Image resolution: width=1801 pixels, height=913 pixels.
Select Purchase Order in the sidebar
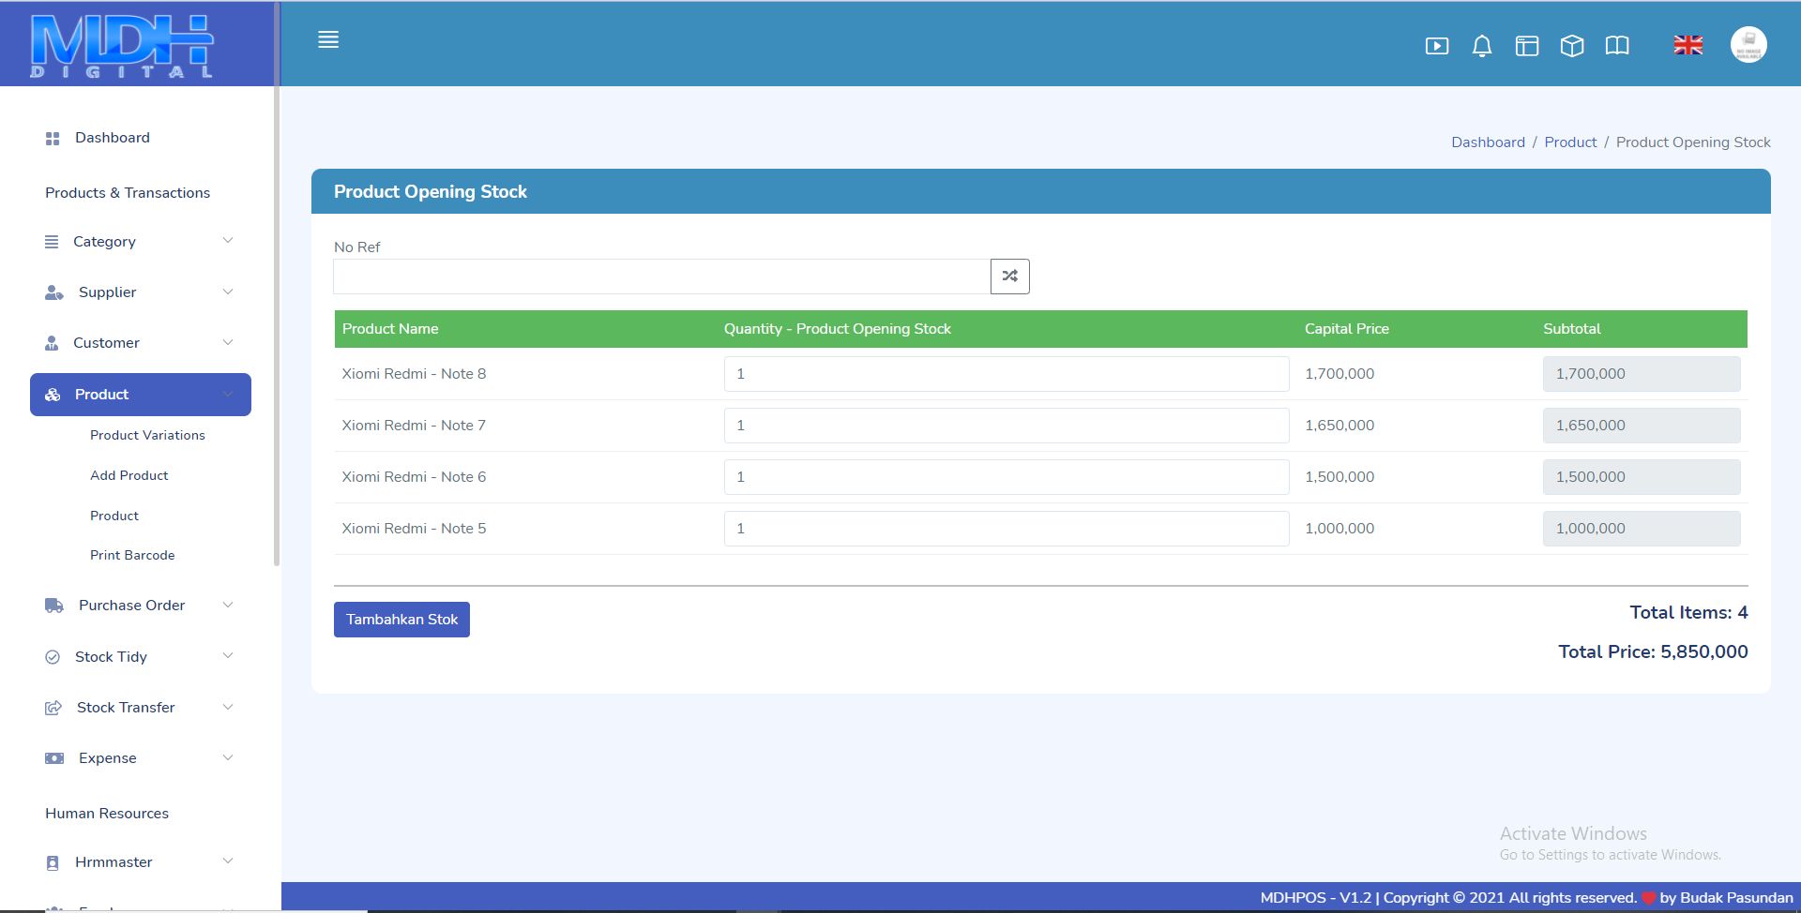(131, 606)
